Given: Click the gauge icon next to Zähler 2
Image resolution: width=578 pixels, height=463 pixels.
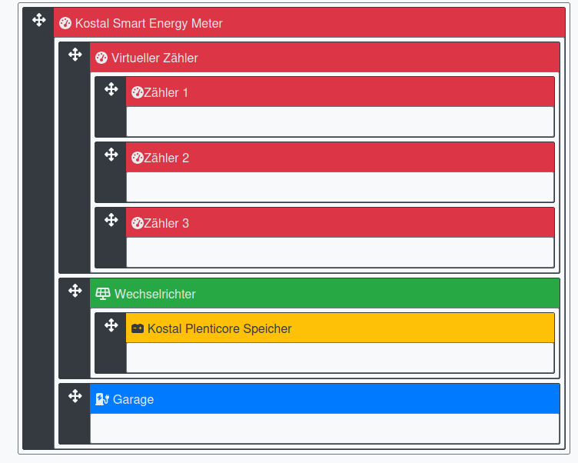Looking at the screenshot, I should [x=138, y=158].
